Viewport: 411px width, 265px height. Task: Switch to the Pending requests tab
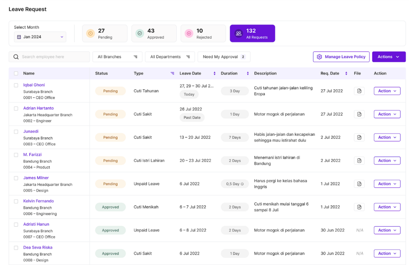[x=105, y=34]
